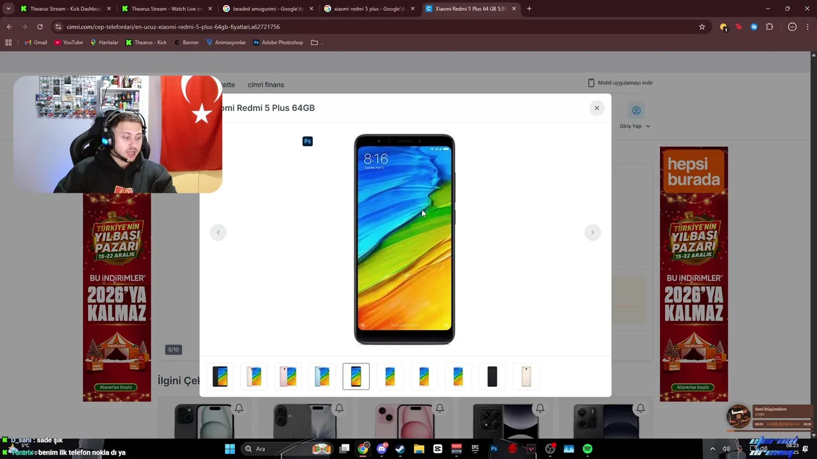The width and height of the screenshot is (817, 459).
Task: Open the Haritalar bookmark
Action: click(104, 43)
